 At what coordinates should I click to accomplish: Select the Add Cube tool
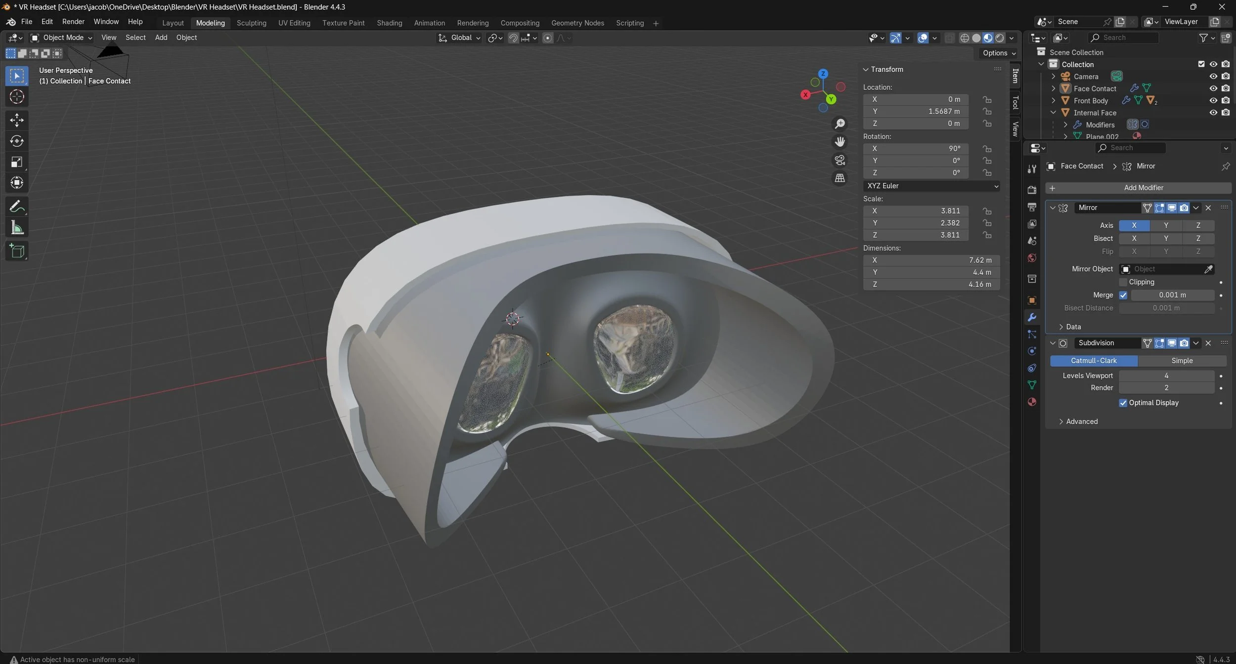tap(17, 251)
